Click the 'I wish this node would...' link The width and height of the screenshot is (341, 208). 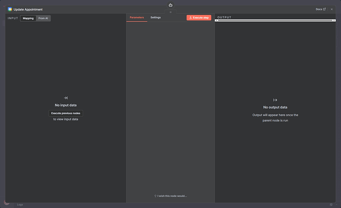pos(170,196)
